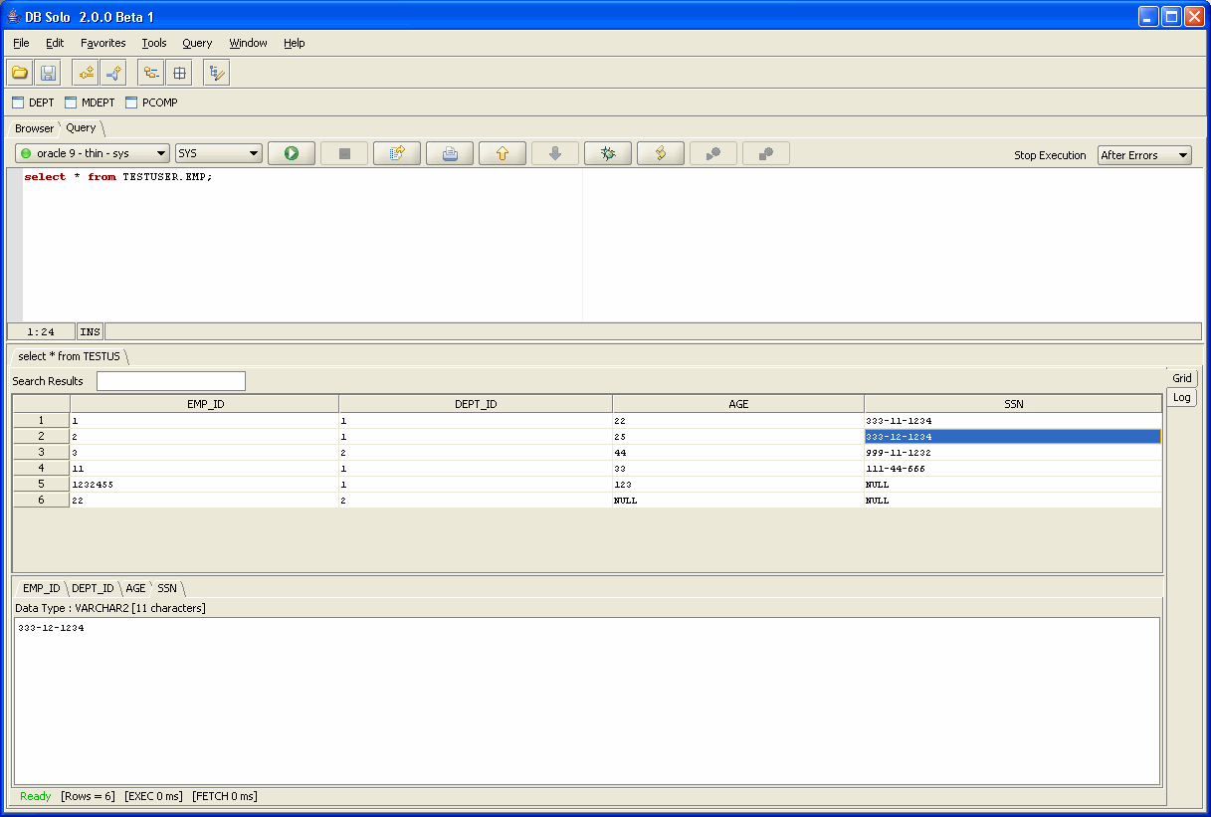
Task: Sort by the SSN column header
Action: [x=1013, y=404]
